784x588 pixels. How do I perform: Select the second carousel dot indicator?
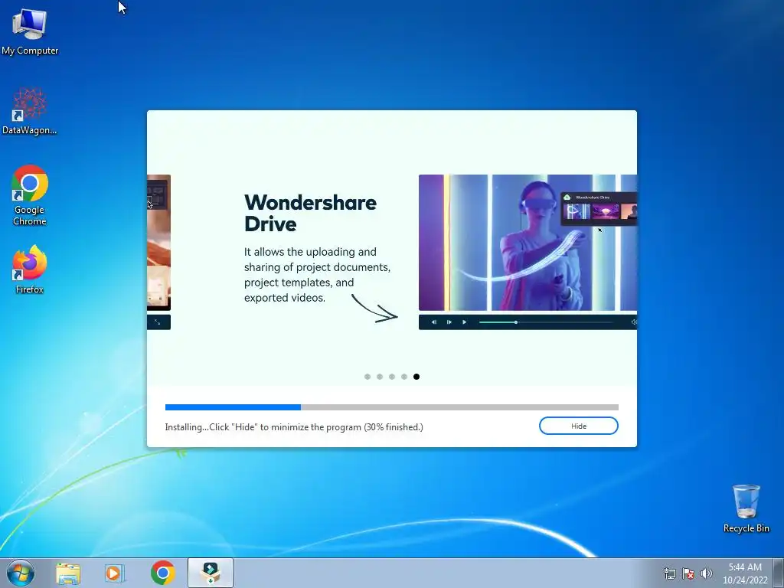click(x=380, y=377)
